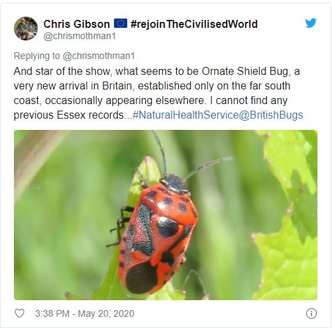Click the 3:38 PM time in the timestamp
This screenshot has height=328, width=332.
pos(52,313)
